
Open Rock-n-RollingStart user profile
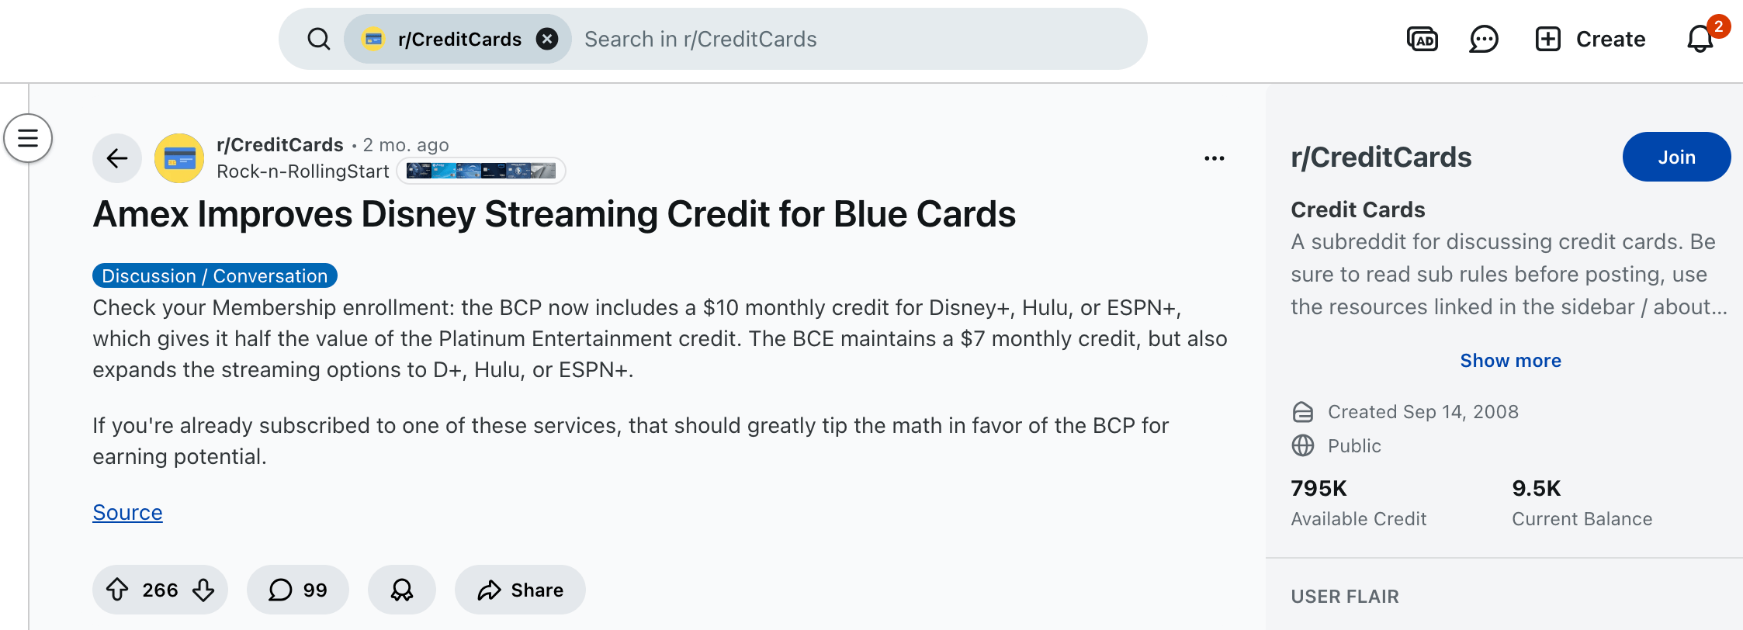303,171
